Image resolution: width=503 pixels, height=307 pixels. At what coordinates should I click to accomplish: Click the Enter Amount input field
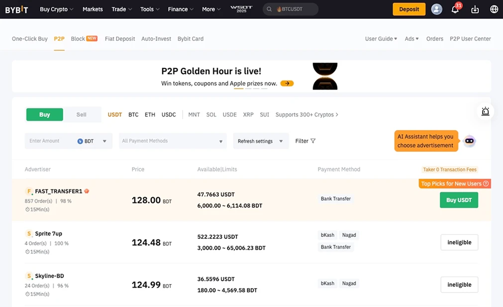(50, 141)
